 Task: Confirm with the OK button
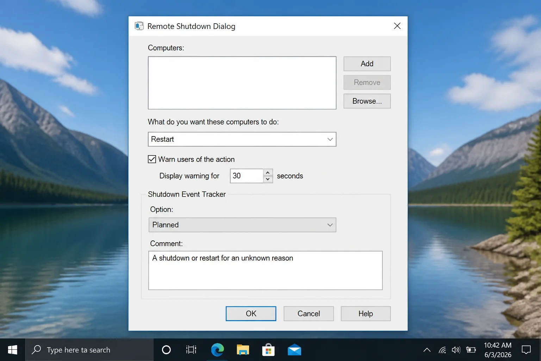pyautogui.click(x=251, y=314)
